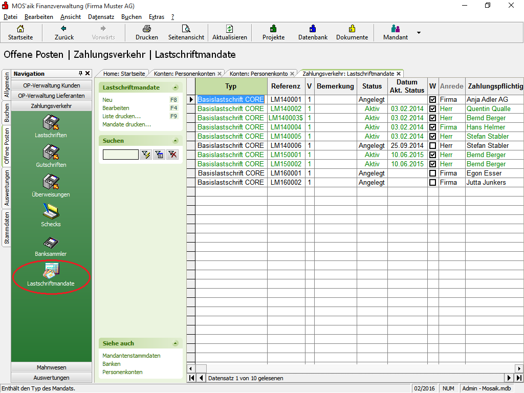Clear the search filter with red X icon
The image size is (524, 393).
(172, 155)
